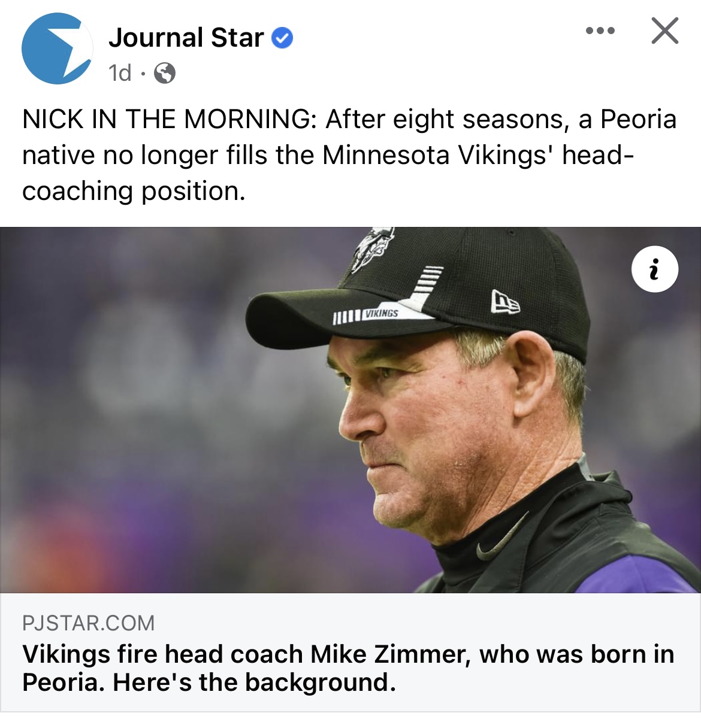Click 'Here's the background.' in headline
The height and width of the screenshot is (719, 701).
click(x=254, y=682)
